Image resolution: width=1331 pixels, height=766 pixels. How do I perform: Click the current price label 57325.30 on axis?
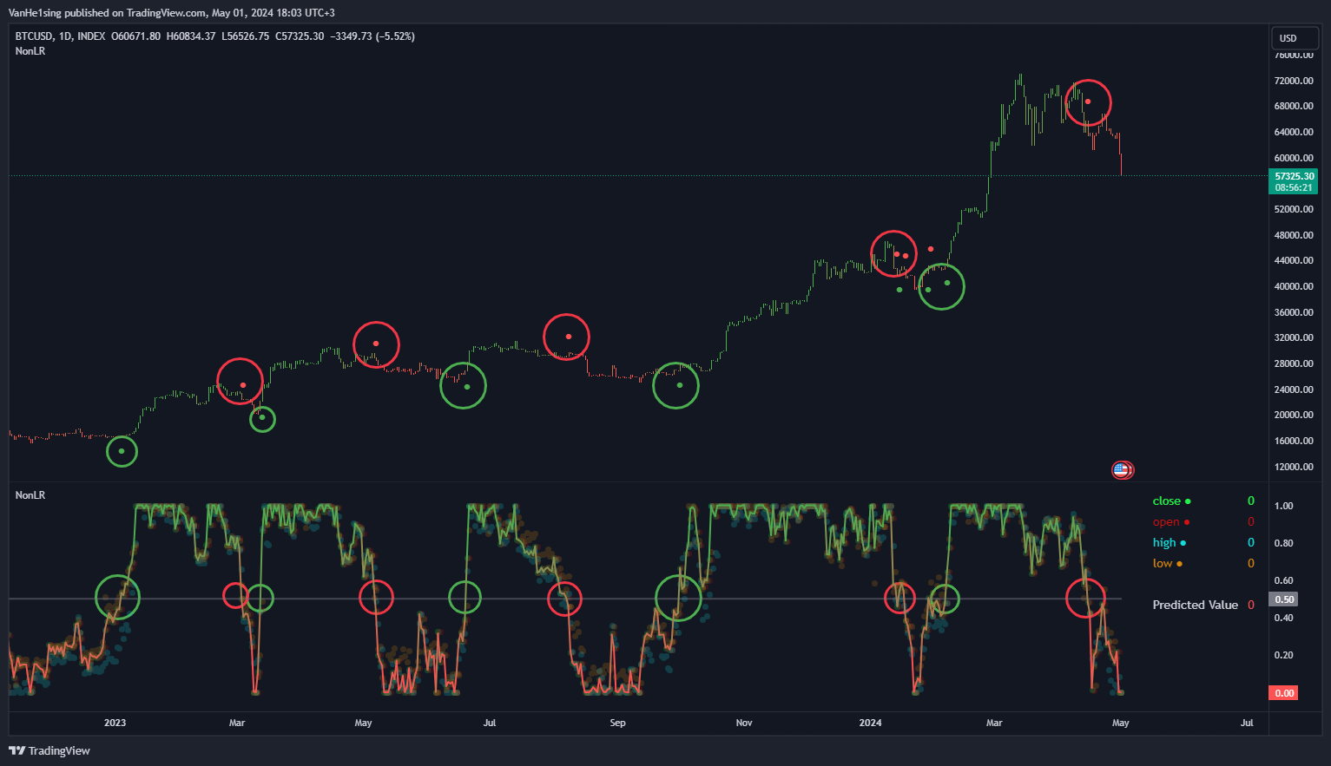(1295, 176)
